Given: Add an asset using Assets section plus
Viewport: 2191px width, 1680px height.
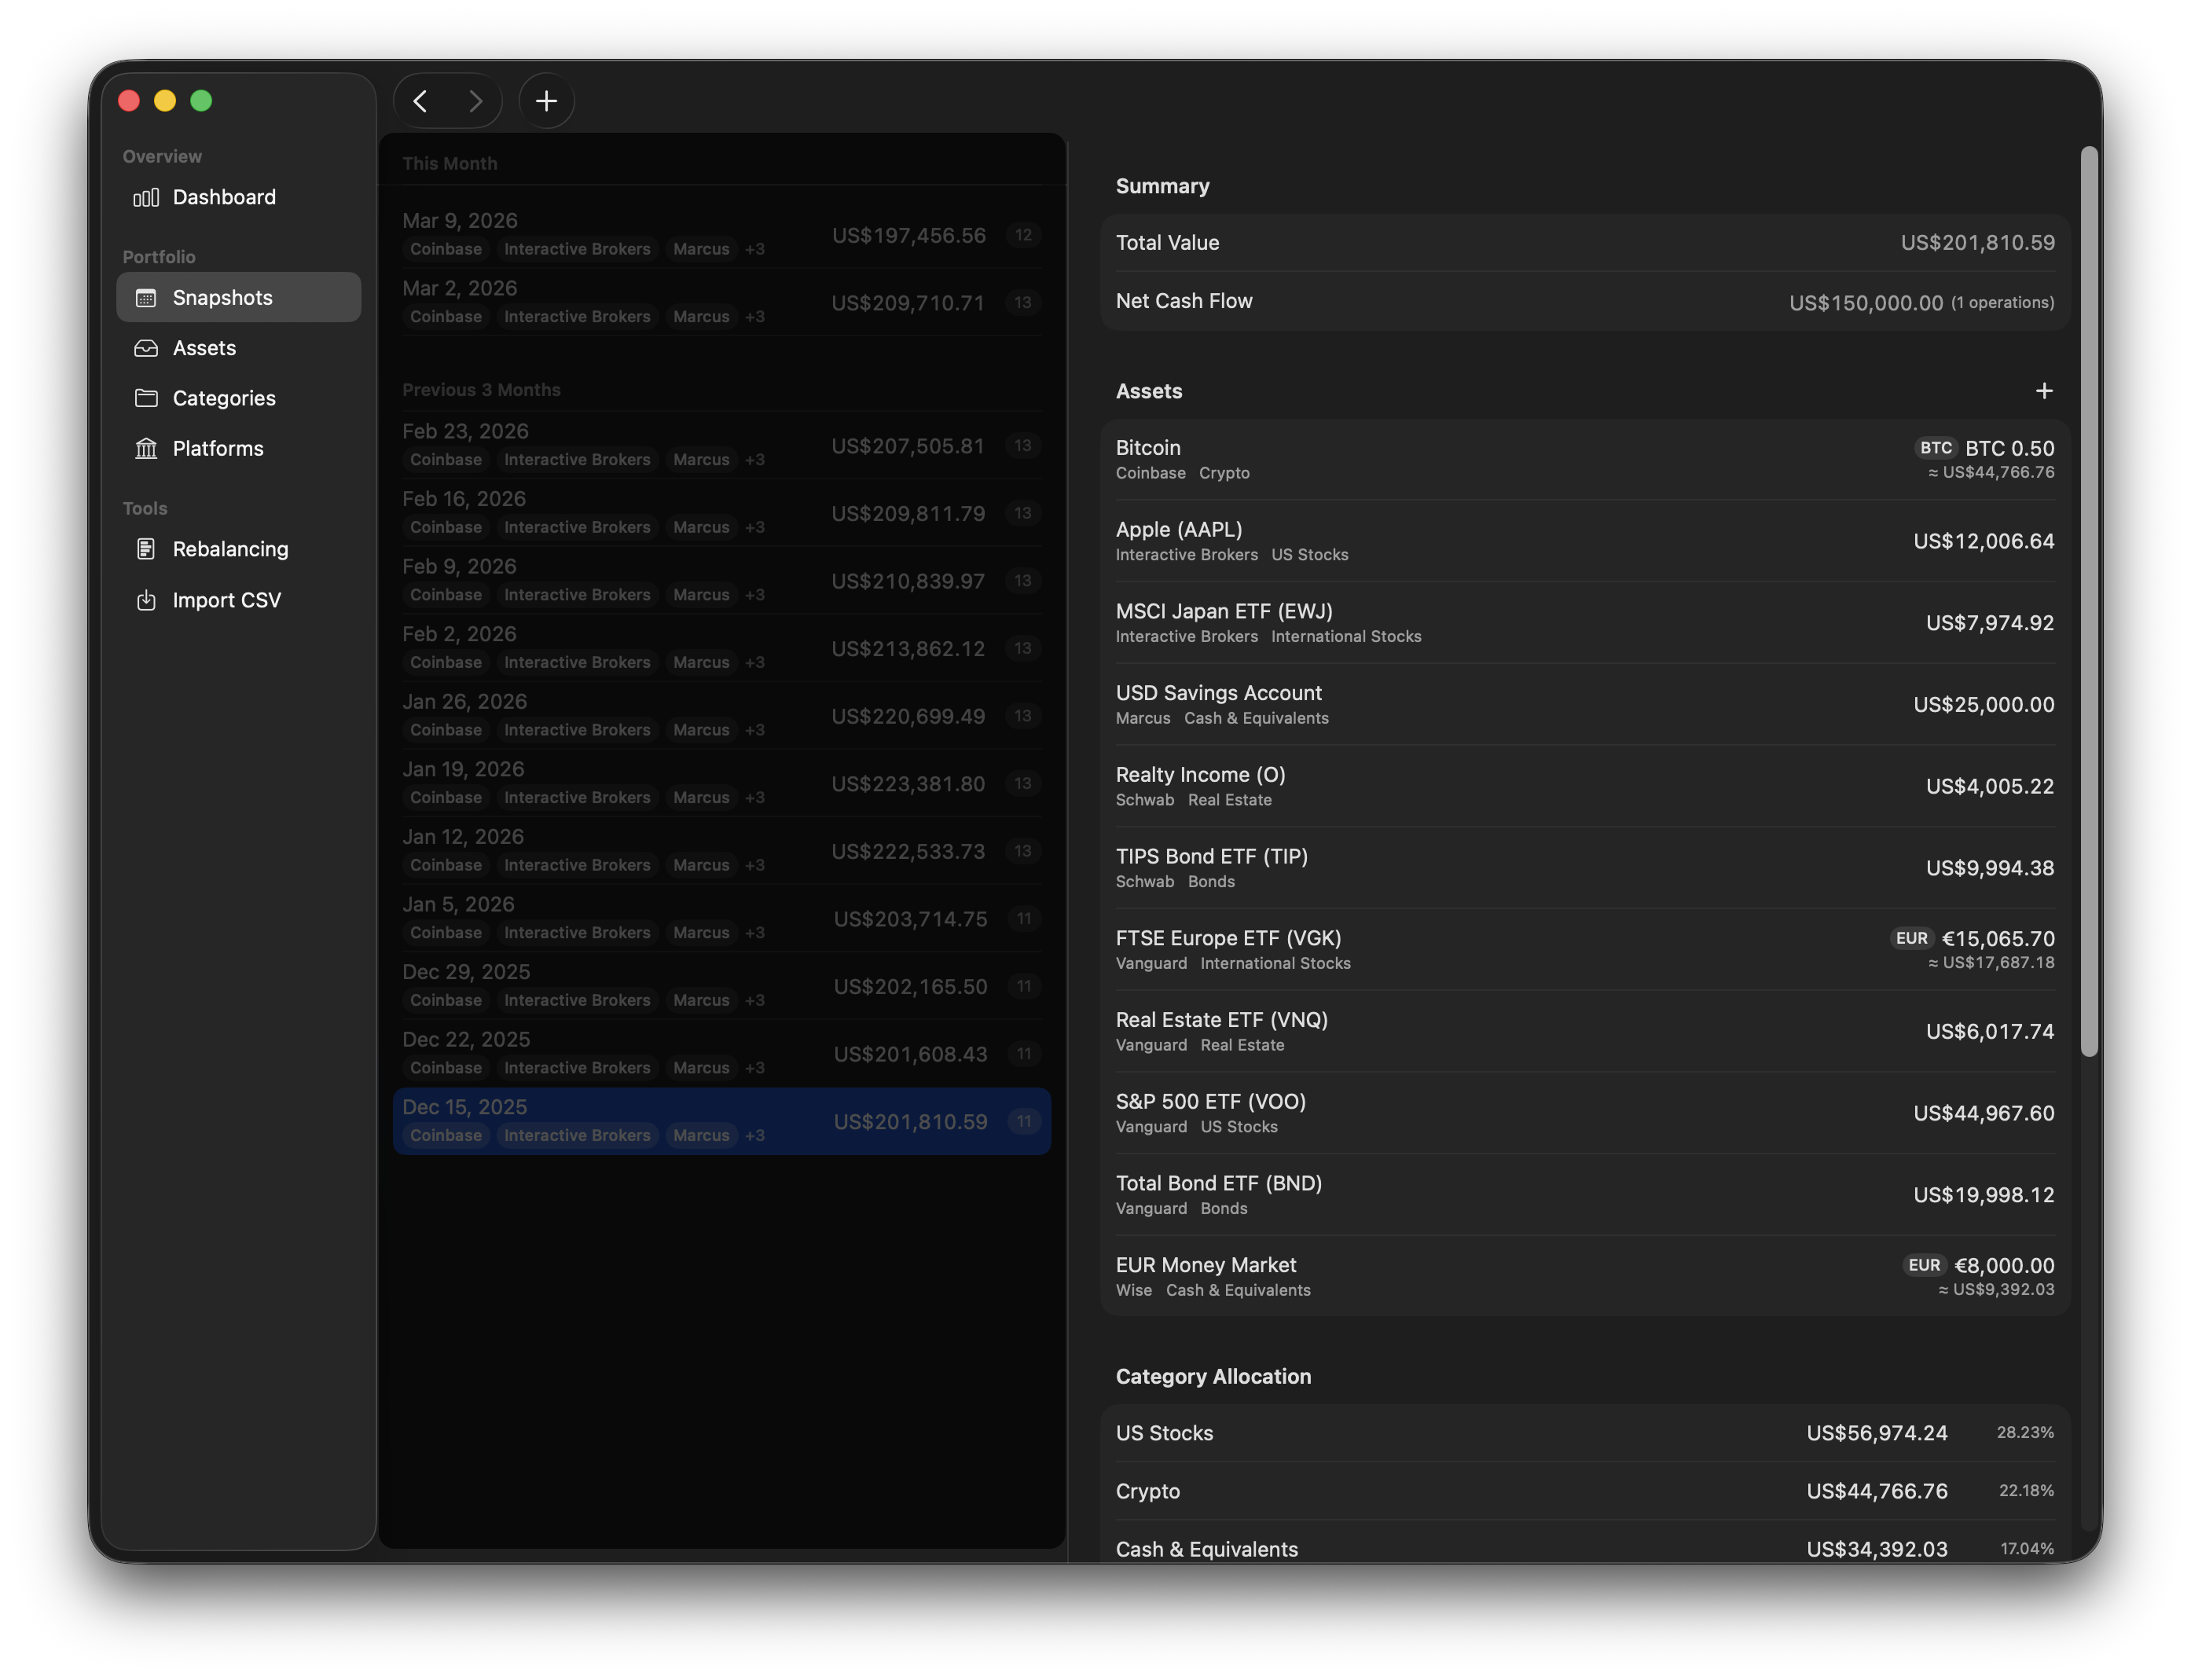Looking at the screenshot, I should [2043, 391].
